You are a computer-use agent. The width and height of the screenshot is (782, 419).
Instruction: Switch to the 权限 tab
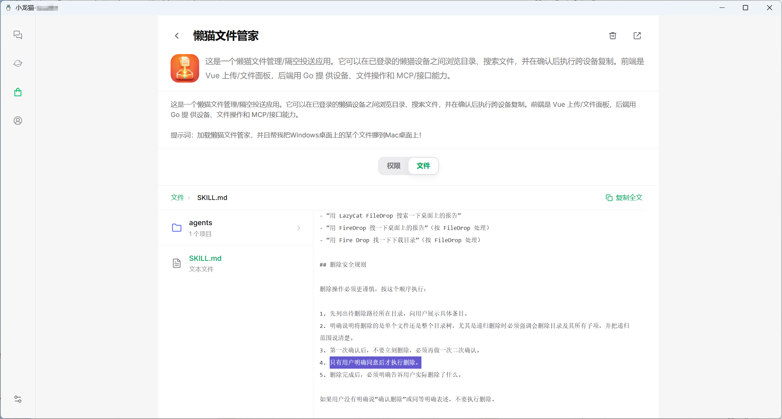(394, 166)
